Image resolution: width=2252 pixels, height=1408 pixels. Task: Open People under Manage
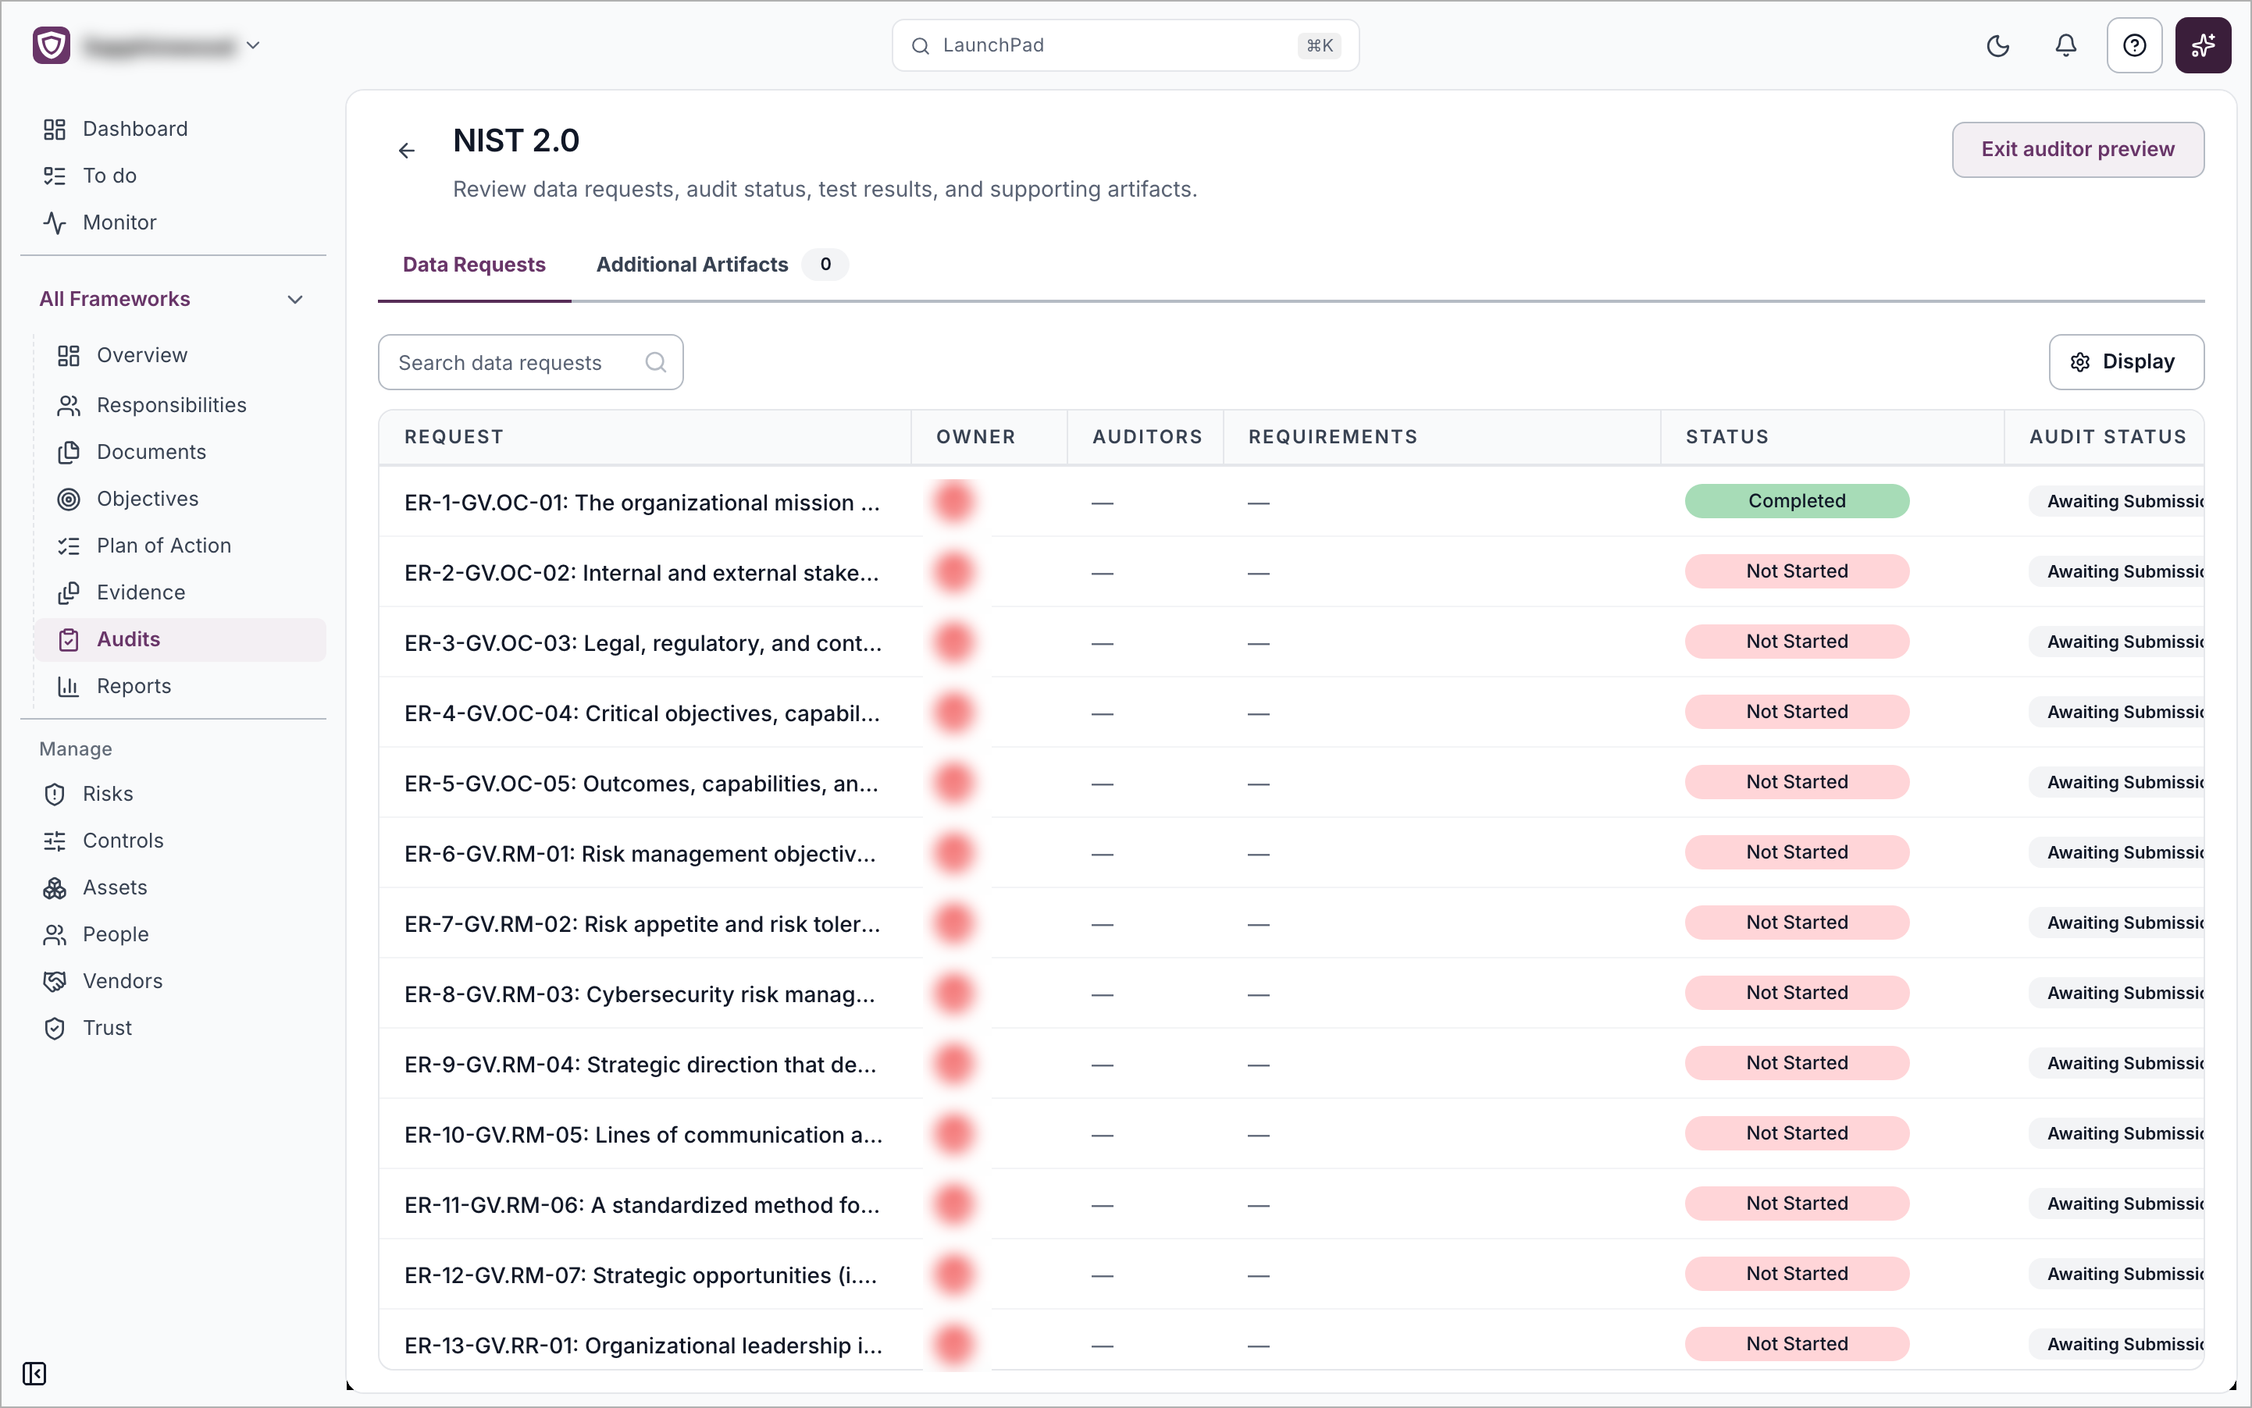pyautogui.click(x=116, y=934)
